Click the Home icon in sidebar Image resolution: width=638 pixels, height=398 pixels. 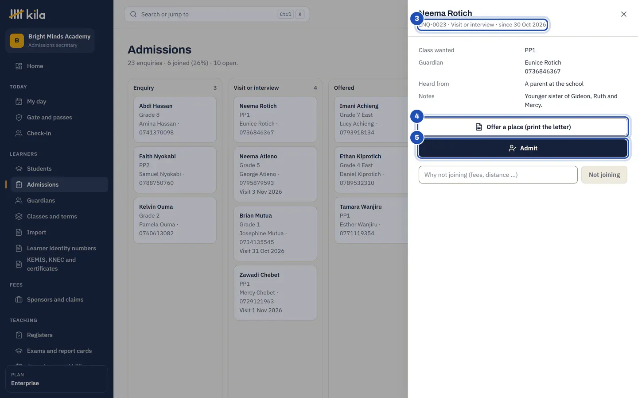(19, 66)
